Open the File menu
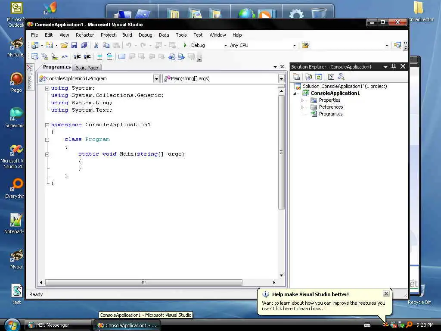 coord(34,35)
